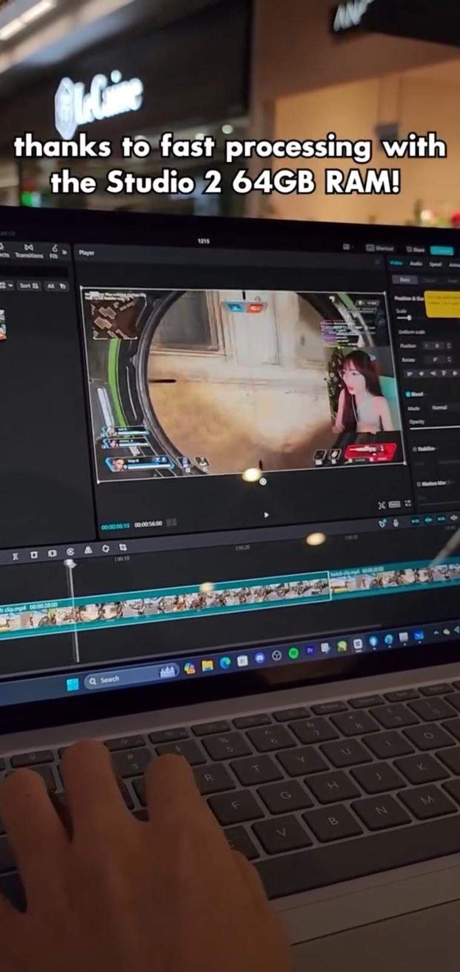This screenshot has width=460, height=972.
Task: Adjust the Scale slider handle
Action: [x=409, y=318]
